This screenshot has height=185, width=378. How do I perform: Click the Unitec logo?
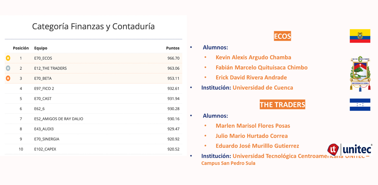coord(350,149)
